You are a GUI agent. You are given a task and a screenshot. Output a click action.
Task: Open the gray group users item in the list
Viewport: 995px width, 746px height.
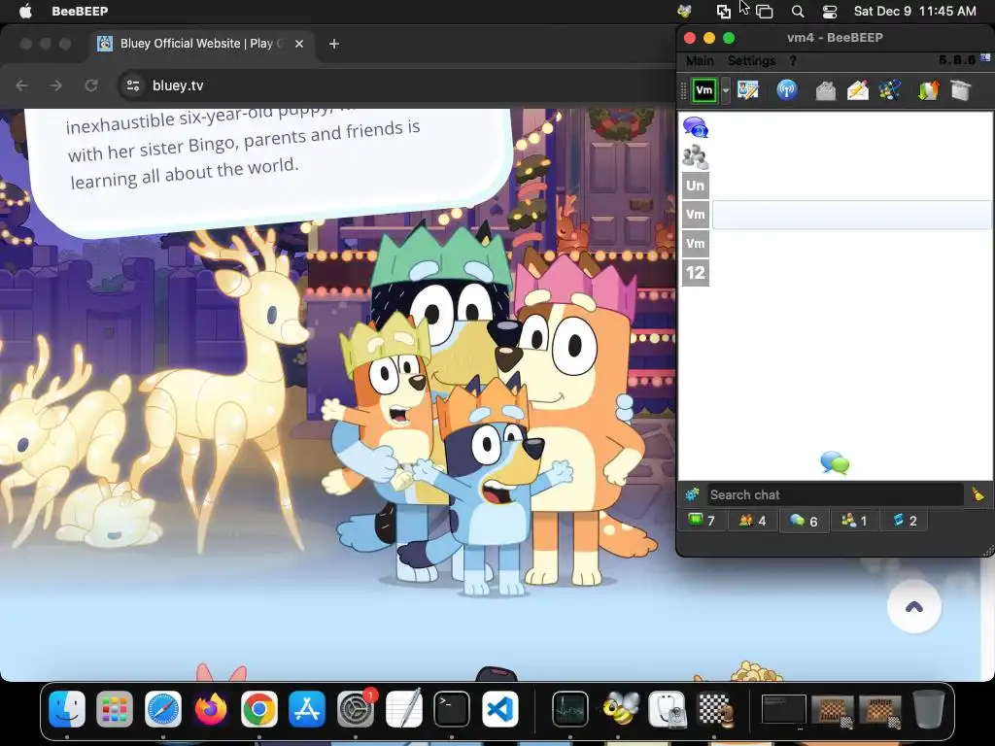click(x=696, y=156)
